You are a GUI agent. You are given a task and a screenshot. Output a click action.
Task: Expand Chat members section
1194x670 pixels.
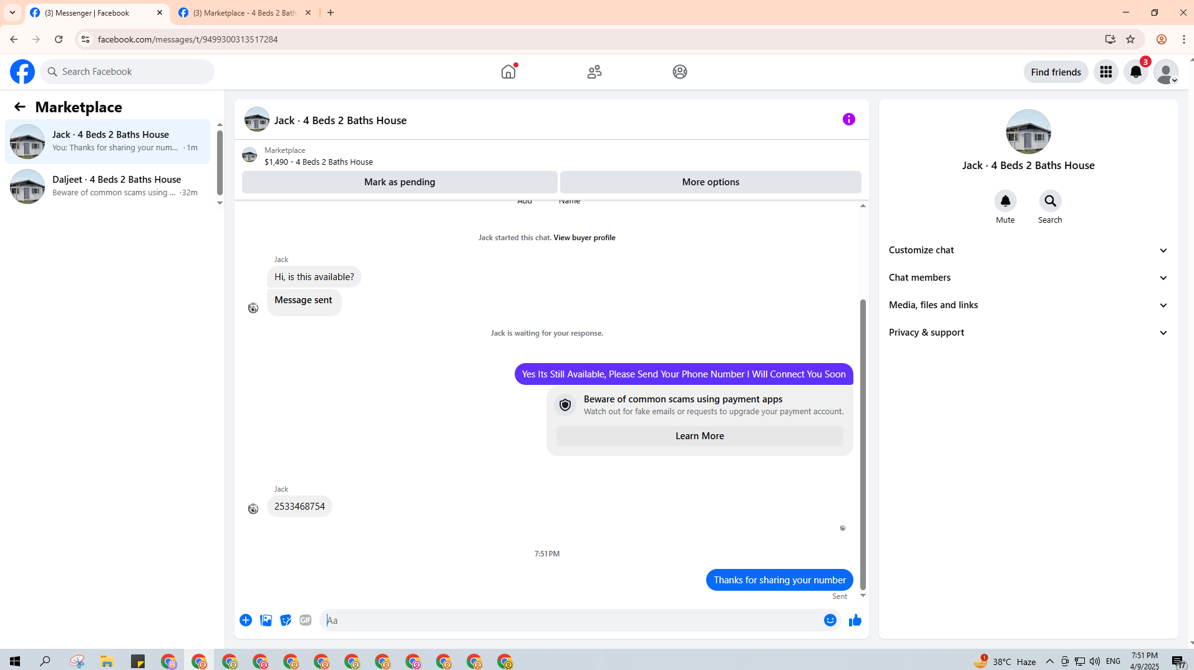(1028, 278)
